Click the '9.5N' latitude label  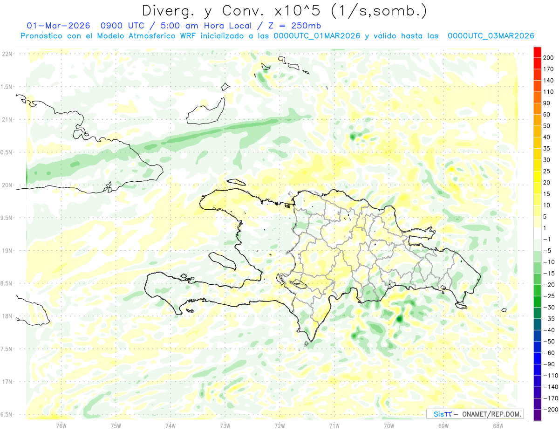[7, 218]
